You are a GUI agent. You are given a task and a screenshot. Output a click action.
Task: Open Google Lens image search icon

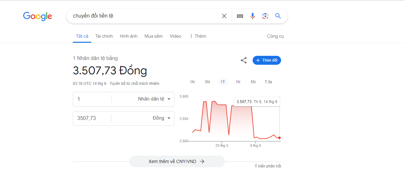265,16
